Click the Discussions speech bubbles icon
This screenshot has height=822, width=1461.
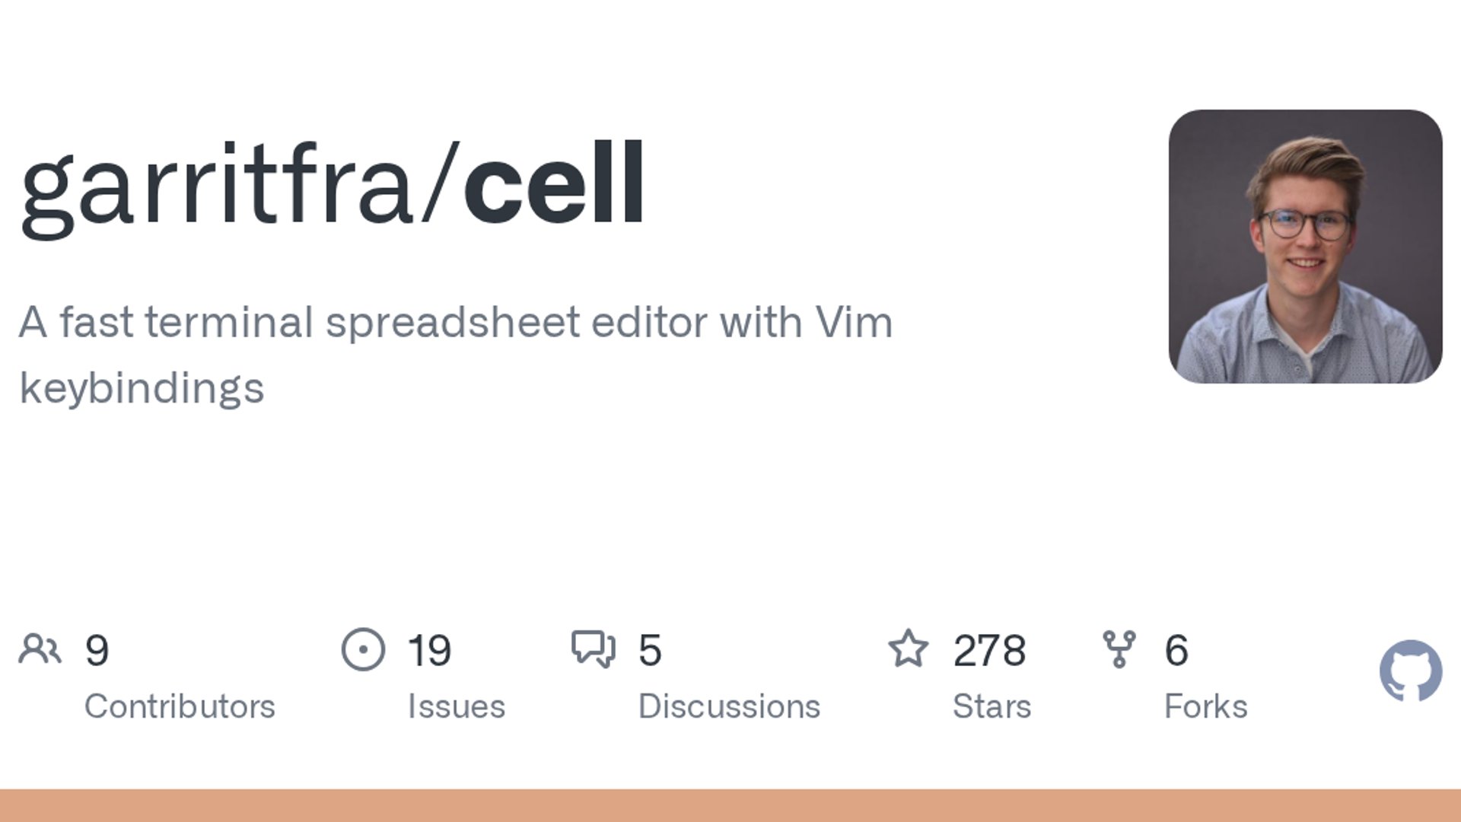[x=593, y=649]
